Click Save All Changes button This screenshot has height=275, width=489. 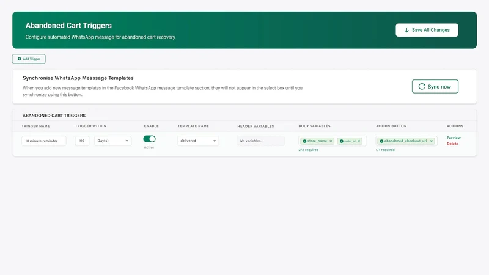(x=427, y=30)
